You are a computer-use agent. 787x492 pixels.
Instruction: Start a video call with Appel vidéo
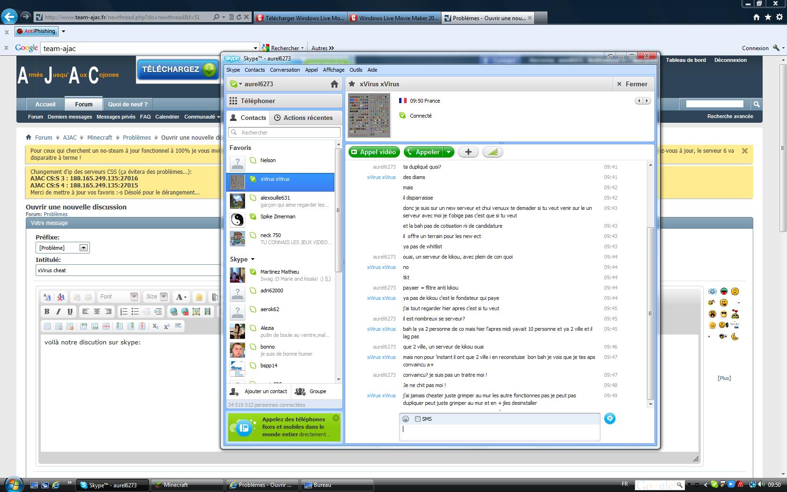coord(374,152)
